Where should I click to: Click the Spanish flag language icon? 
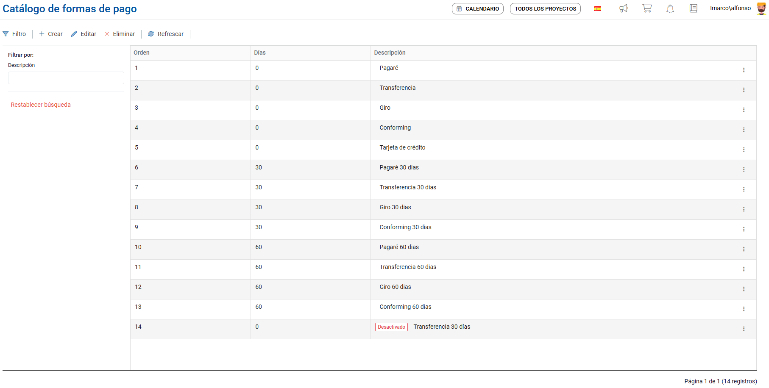[598, 8]
